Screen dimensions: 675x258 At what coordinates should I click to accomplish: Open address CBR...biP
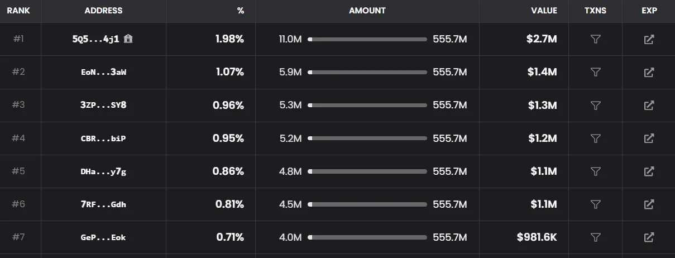click(103, 138)
